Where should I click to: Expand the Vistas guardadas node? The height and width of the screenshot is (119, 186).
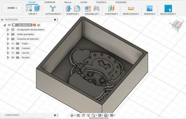click(x=8, y=34)
